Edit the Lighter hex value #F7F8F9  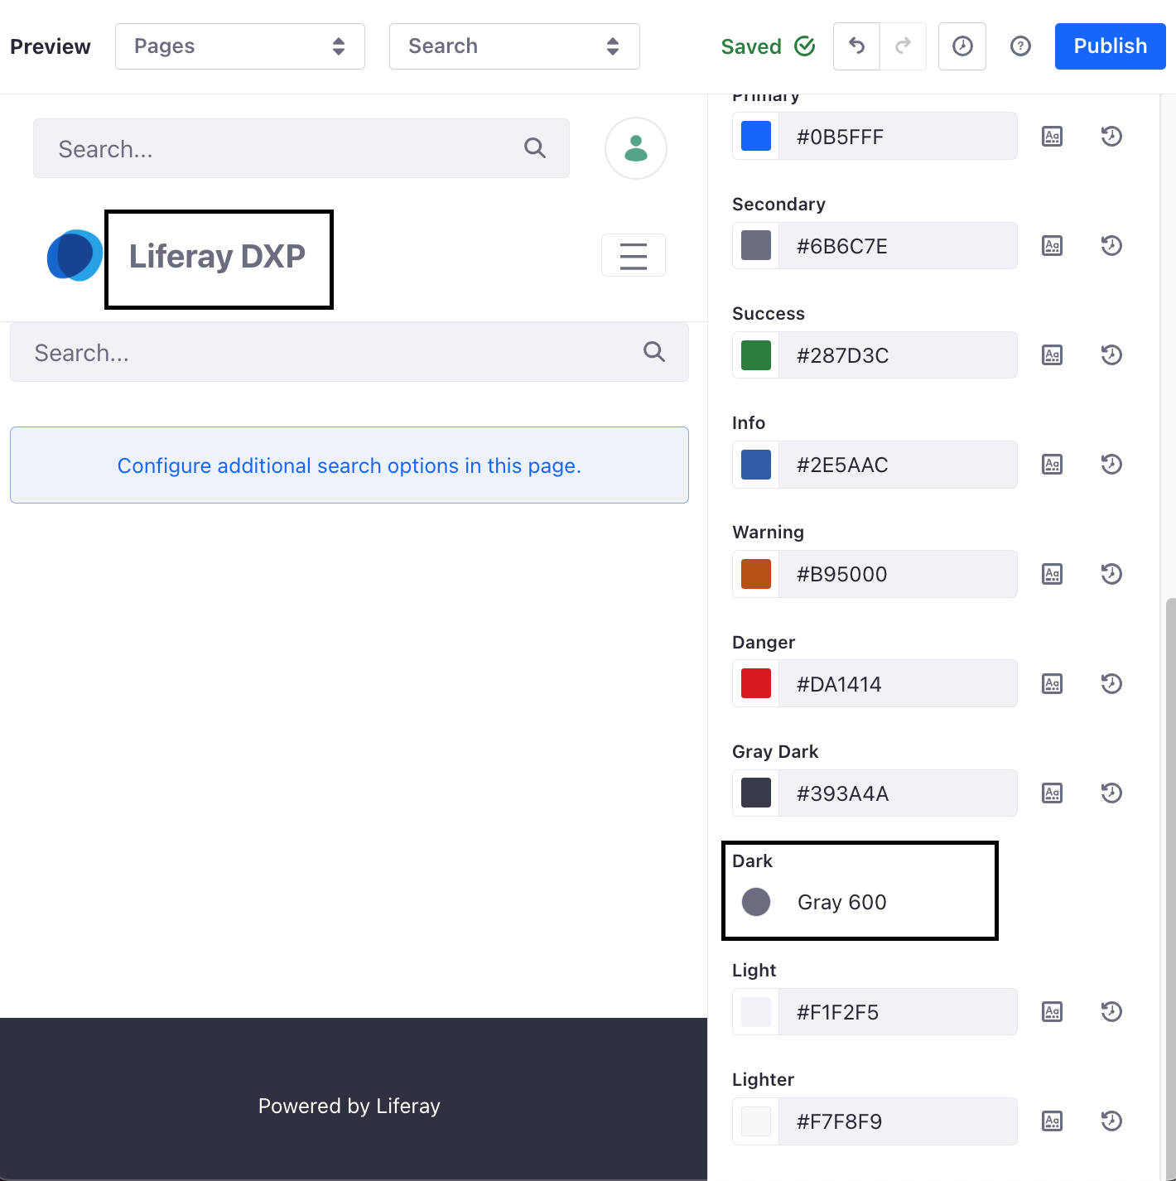(x=898, y=1121)
